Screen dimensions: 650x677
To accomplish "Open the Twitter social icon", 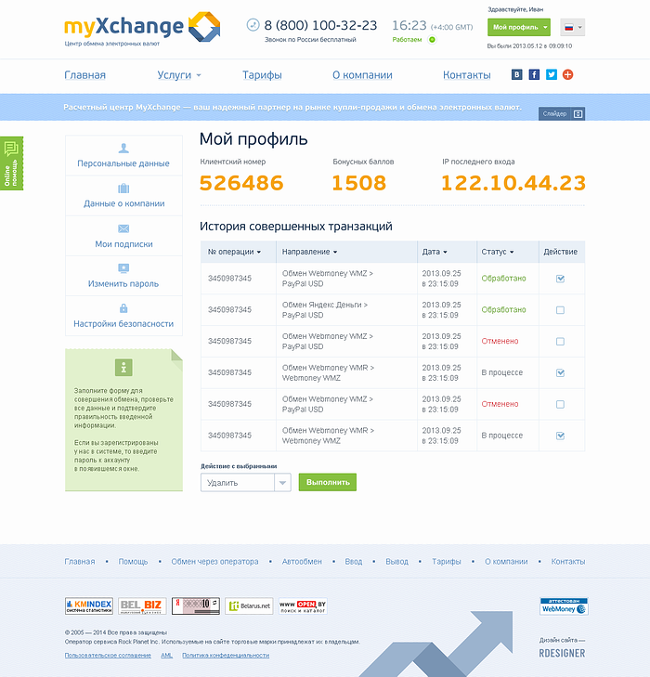I will (552, 74).
